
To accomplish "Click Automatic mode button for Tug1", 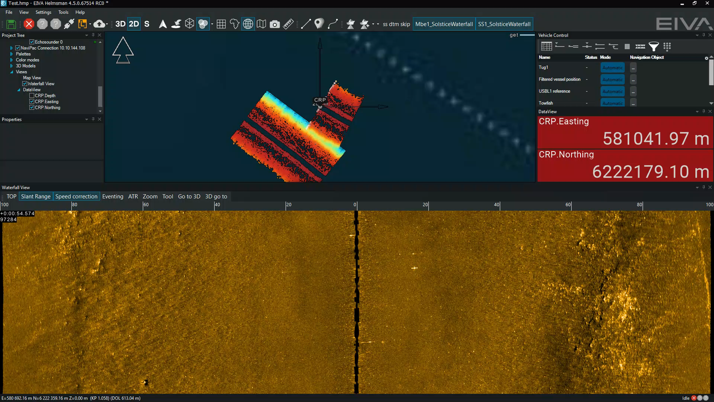I will pyautogui.click(x=612, y=67).
